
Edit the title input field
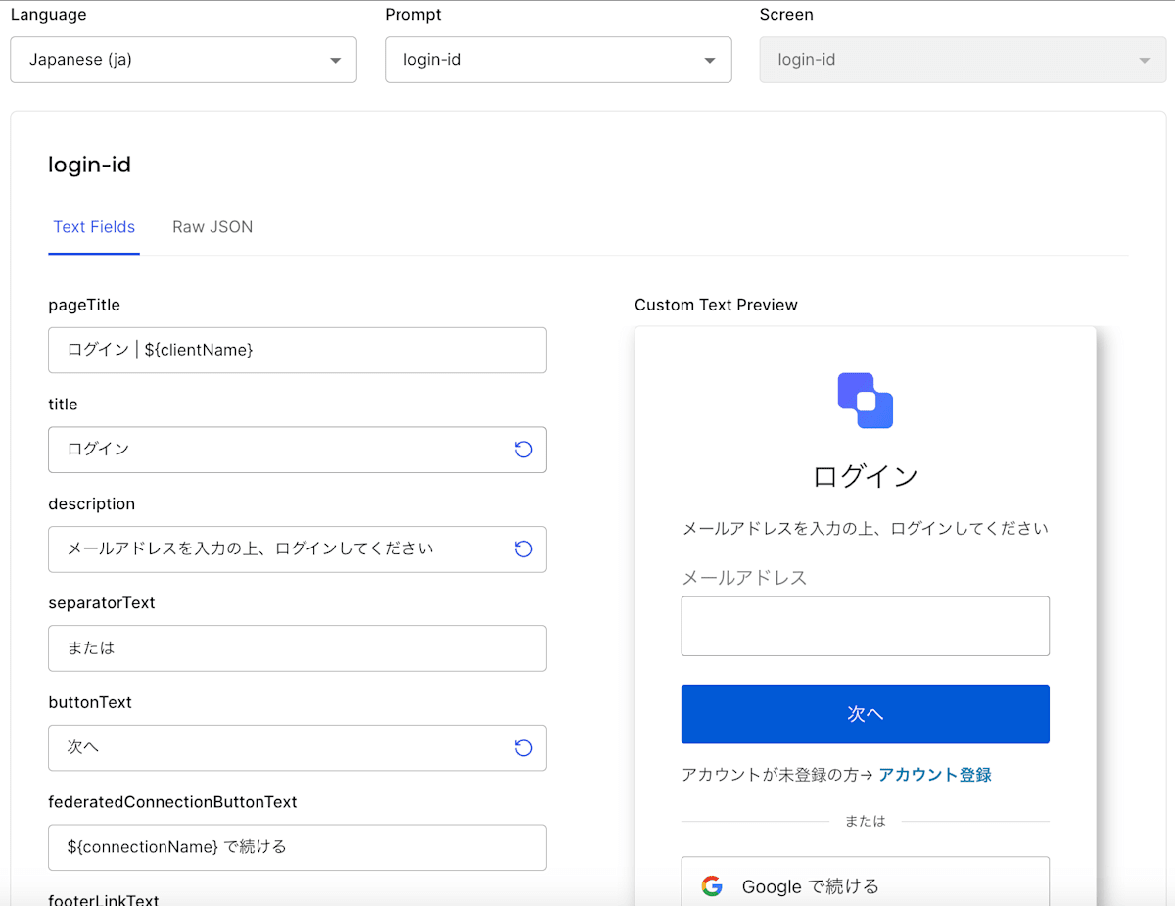click(298, 450)
